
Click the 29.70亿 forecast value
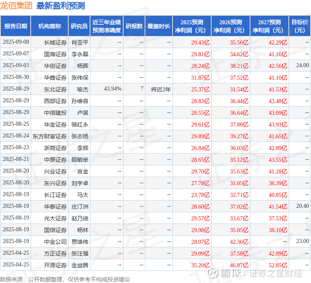click(x=200, y=171)
